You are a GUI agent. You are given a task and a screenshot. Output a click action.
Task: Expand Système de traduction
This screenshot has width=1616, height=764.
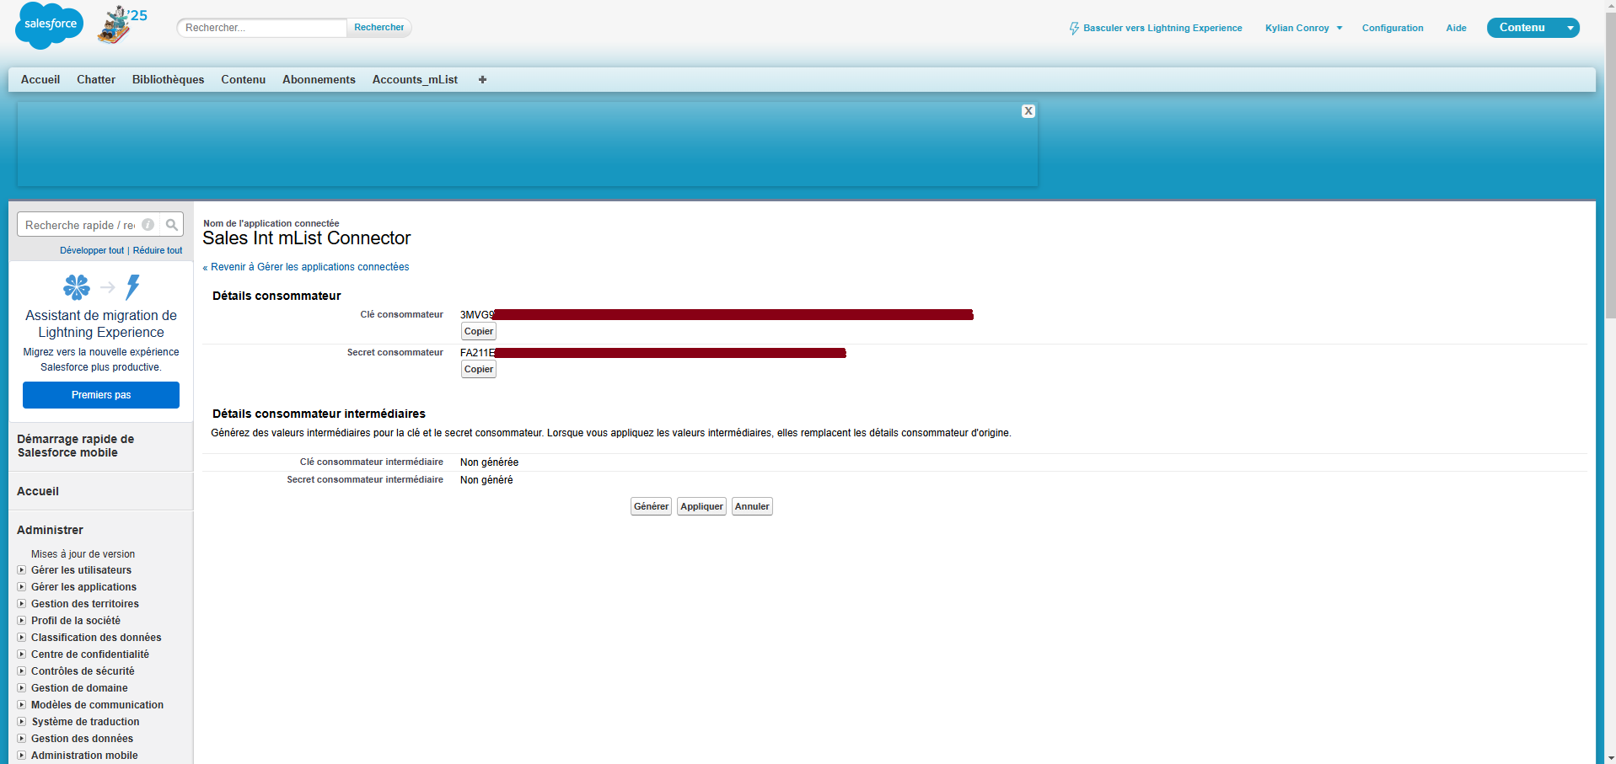(22, 722)
